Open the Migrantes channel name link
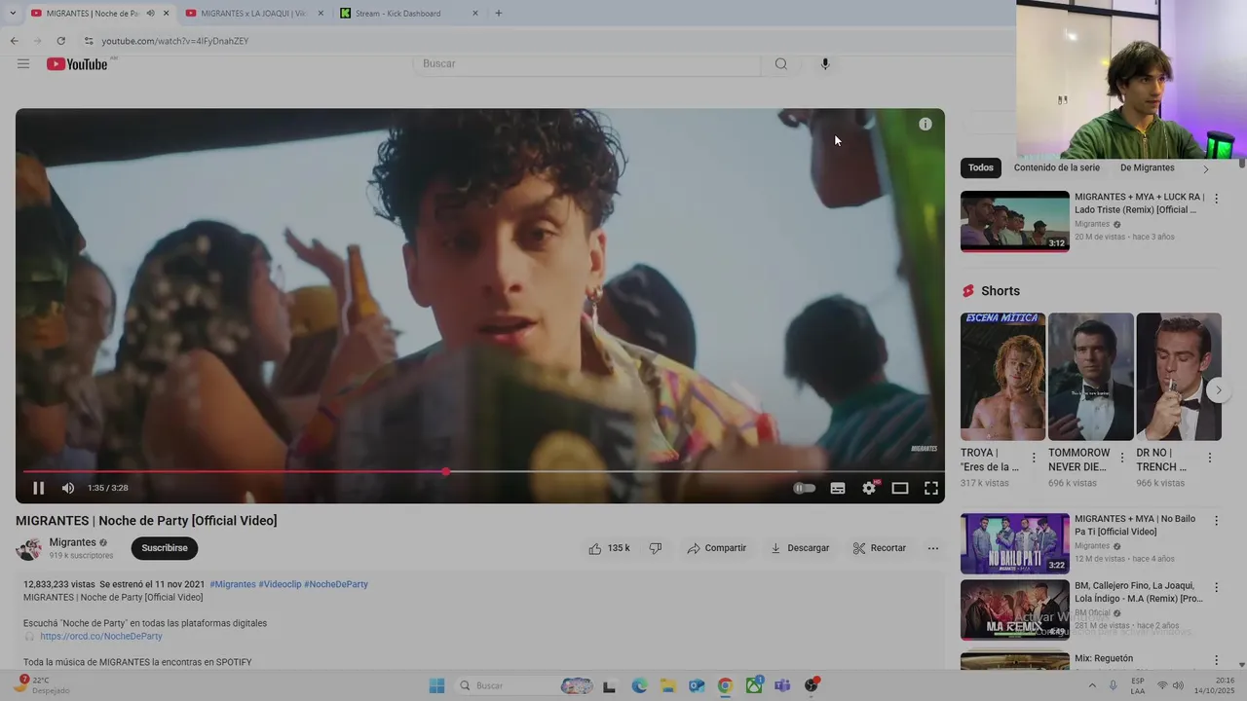The image size is (1247, 701). click(x=73, y=542)
